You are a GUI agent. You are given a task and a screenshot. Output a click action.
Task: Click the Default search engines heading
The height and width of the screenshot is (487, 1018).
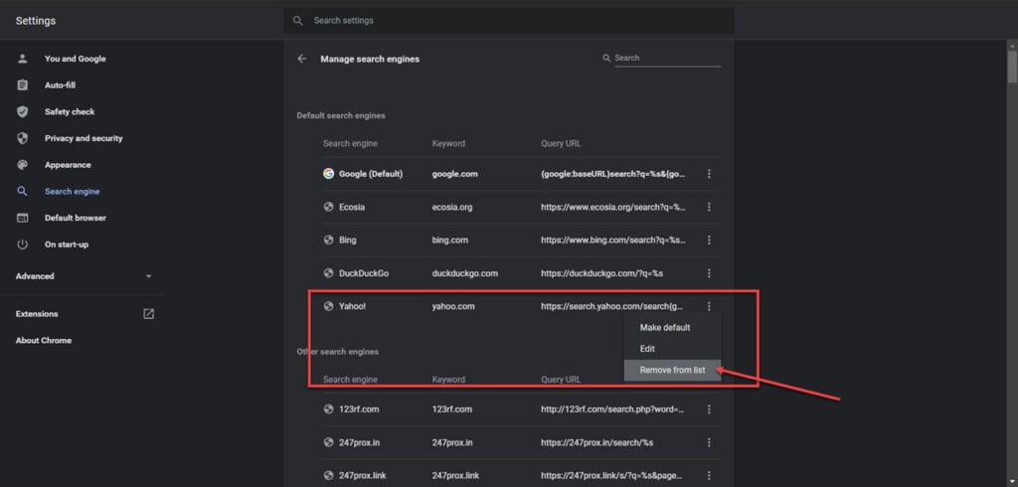pyautogui.click(x=341, y=115)
